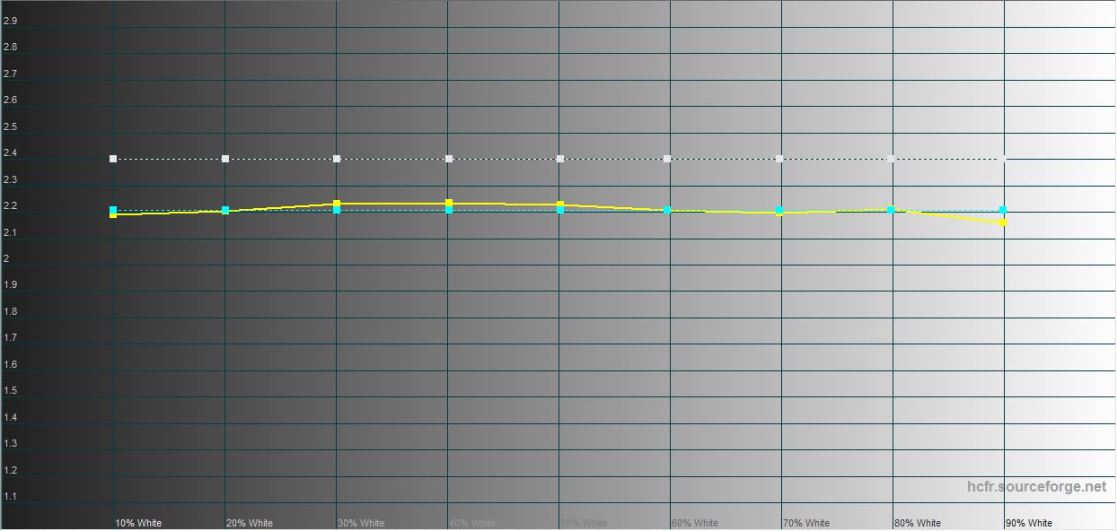Viewport: 1117px width, 531px height.
Task: Click the 2.9 gamma value on the vertical axis
Action: point(10,21)
